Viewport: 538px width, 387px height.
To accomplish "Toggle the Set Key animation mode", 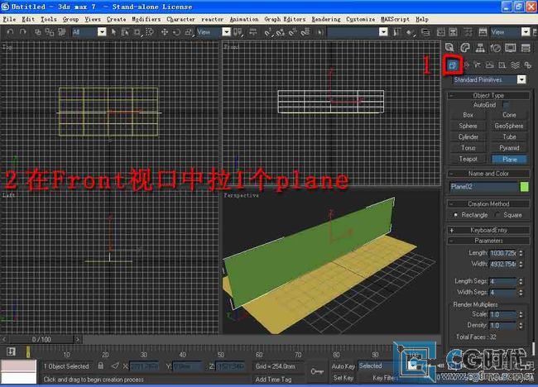I will [343, 378].
